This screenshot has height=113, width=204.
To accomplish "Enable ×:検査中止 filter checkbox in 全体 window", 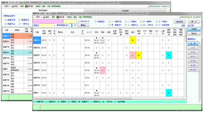I will click(x=126, y=25).
